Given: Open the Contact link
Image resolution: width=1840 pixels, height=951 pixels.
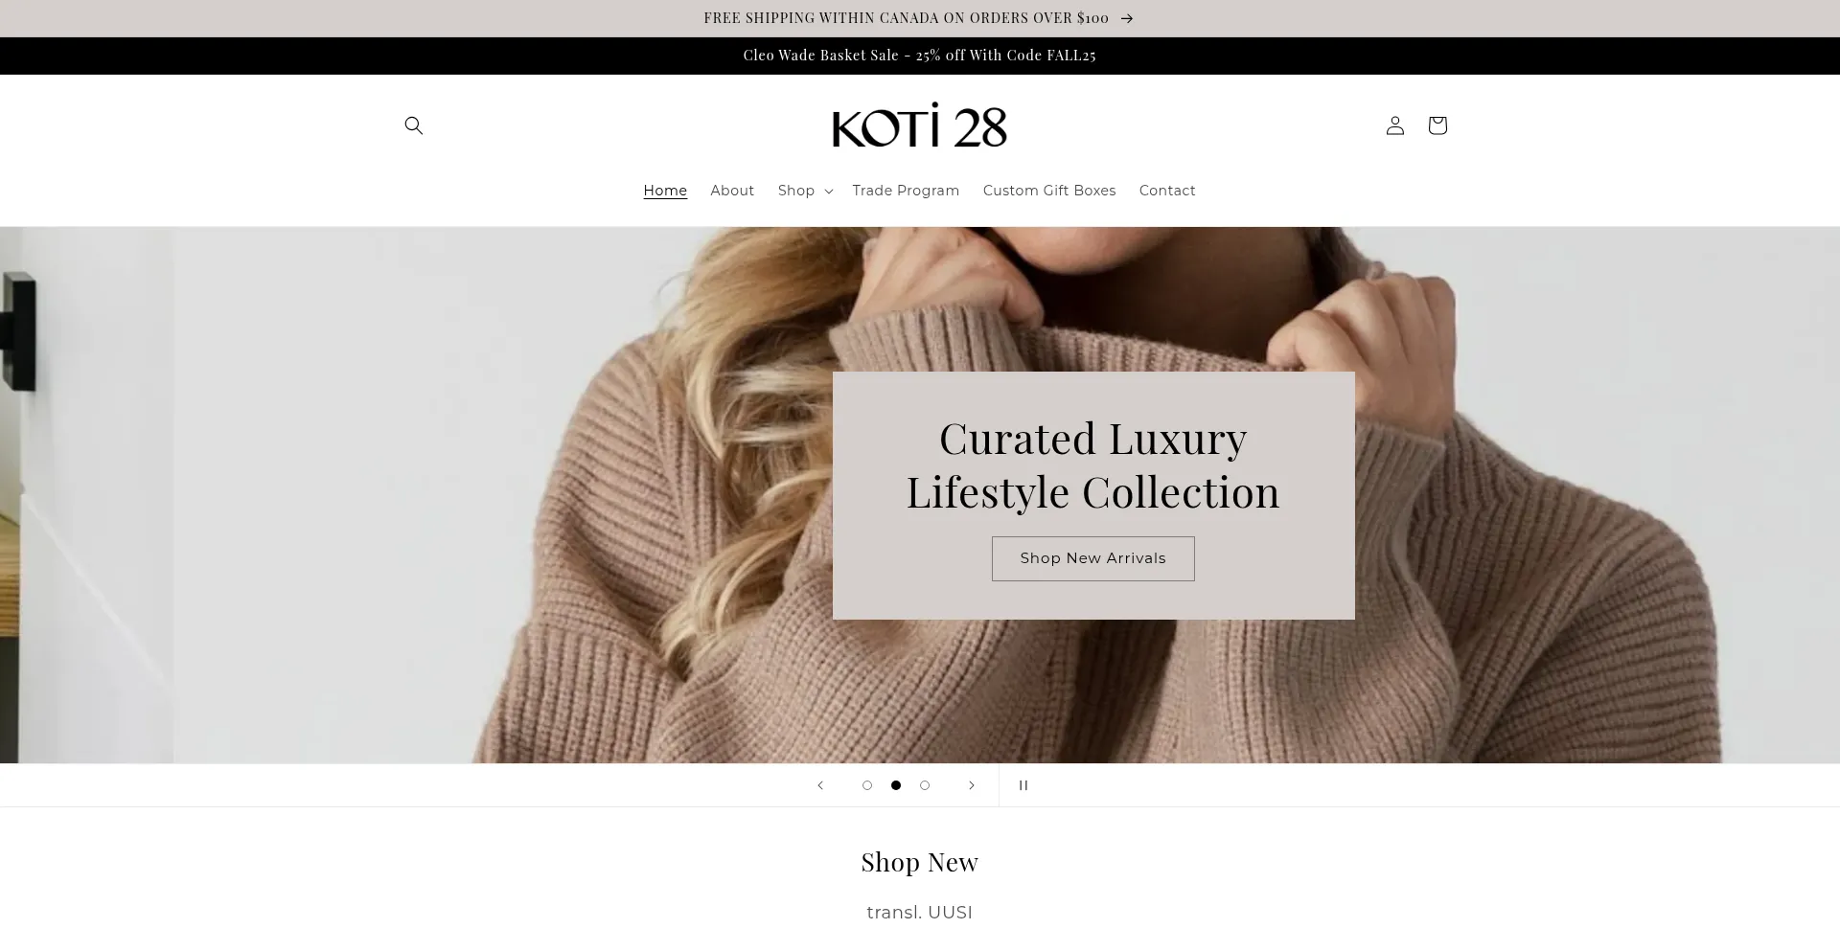Looking at the screenshot, I should (1167, 191).
